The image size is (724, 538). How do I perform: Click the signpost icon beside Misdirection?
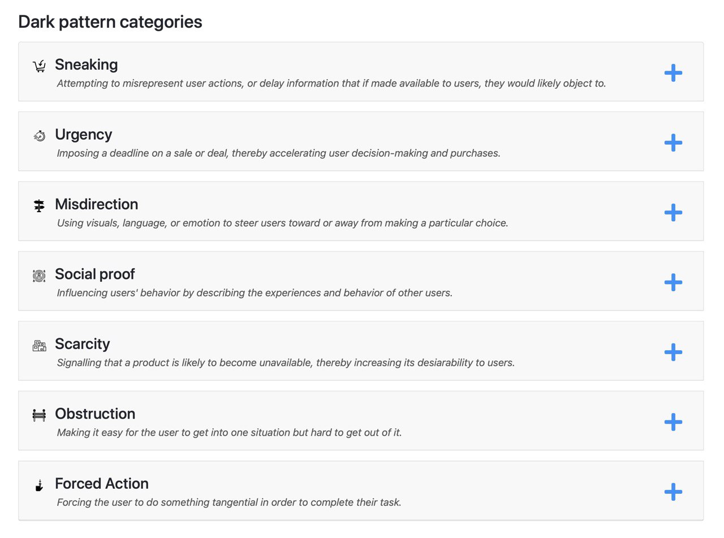pos(39,206)
